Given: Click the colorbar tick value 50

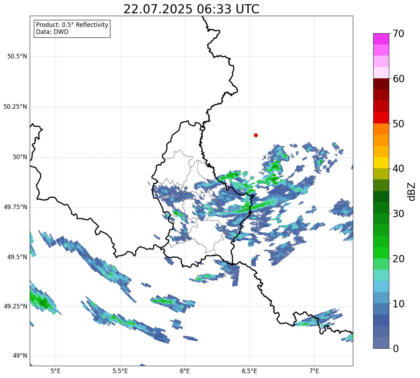Looking at the screenshot, I should coord(398,124).
